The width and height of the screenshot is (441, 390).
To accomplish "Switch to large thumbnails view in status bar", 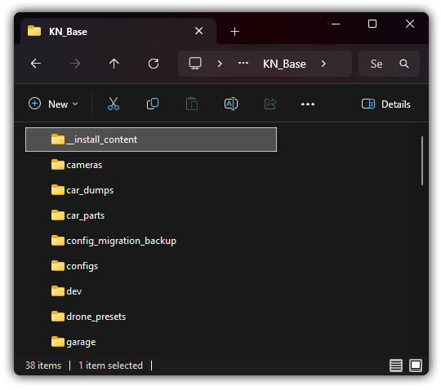I will [x=416, y=366].
